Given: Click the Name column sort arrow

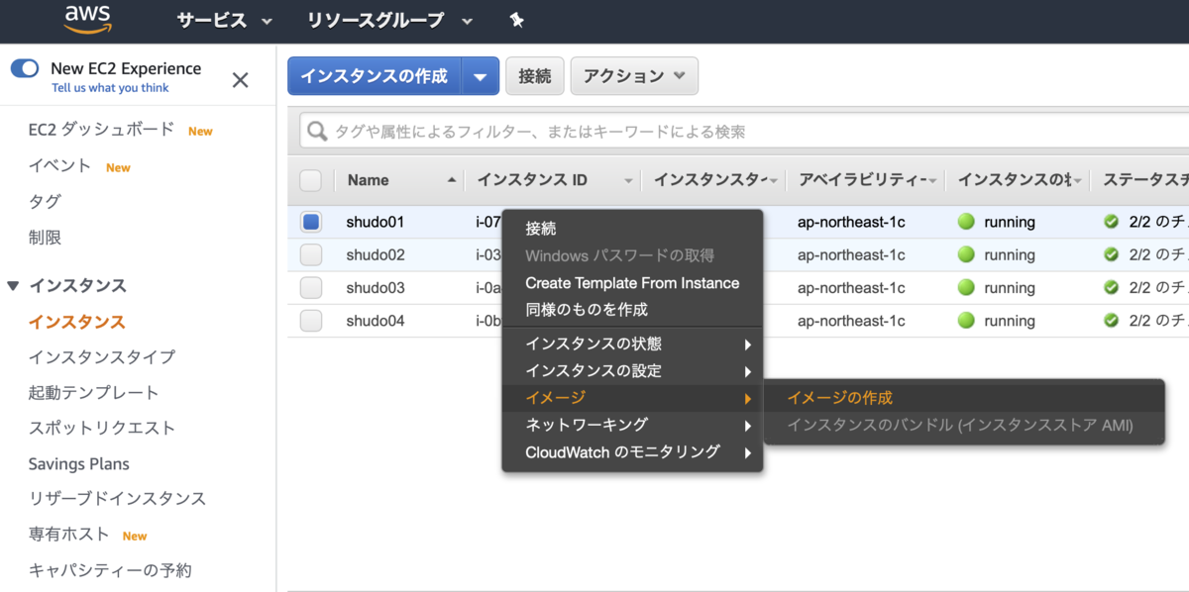Looking at the screenshot, I should 452,180.
